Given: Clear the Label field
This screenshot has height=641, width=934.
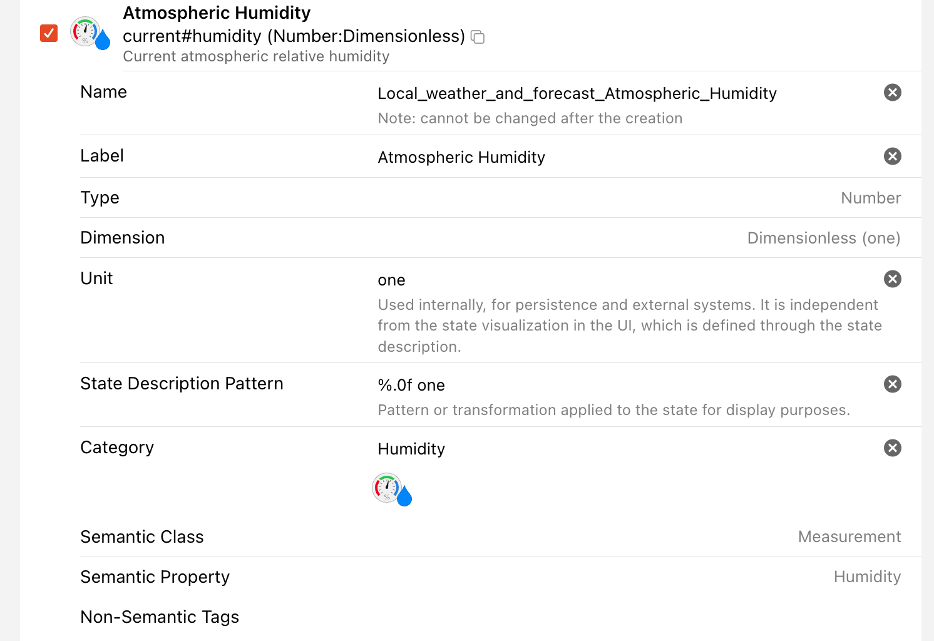Looking at the screenshot, I should click(x=892, y=156).
